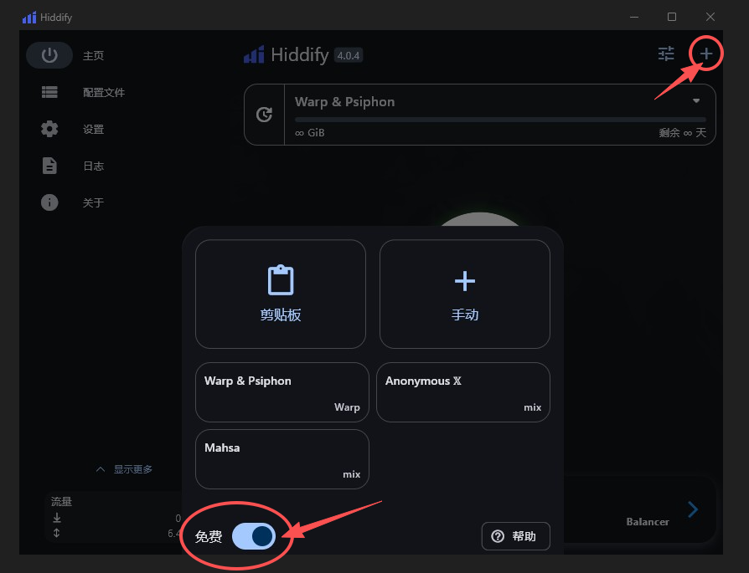Open the 配置文件 list icon

49,92
